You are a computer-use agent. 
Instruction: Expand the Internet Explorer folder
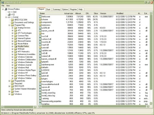[12, 38]
